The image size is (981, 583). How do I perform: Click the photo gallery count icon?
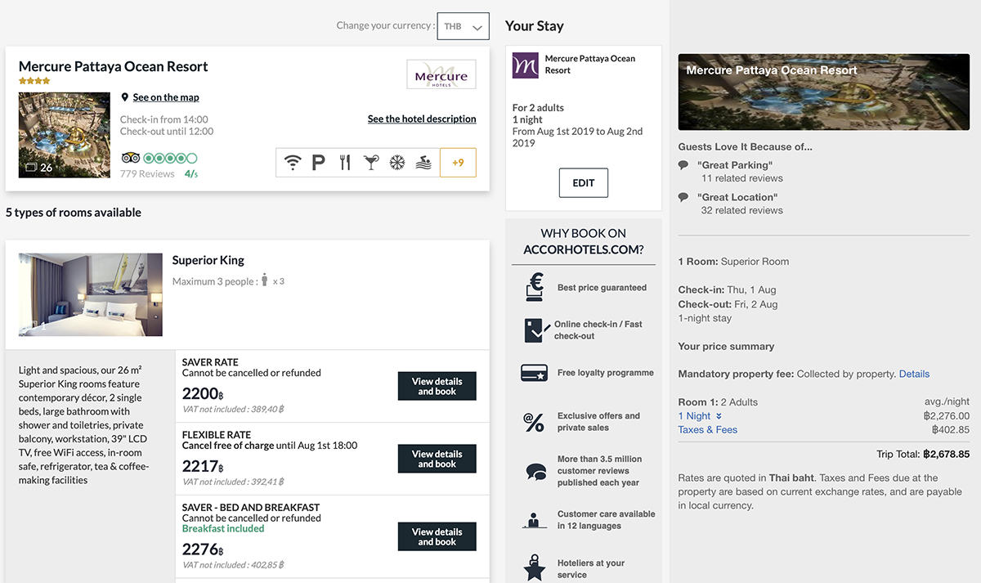click(x=32, y=168)
